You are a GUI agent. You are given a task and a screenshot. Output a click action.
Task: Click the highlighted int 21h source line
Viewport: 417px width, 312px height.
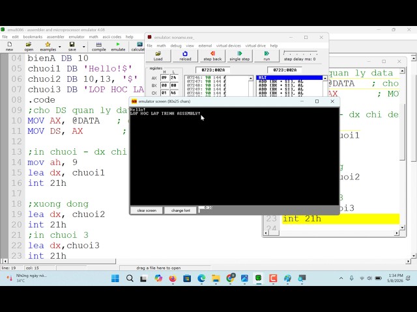coord(341,219)
